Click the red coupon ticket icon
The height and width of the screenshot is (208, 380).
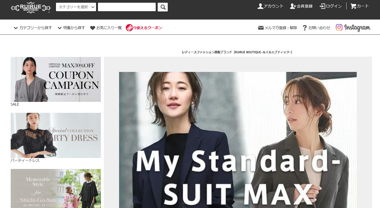129,28
